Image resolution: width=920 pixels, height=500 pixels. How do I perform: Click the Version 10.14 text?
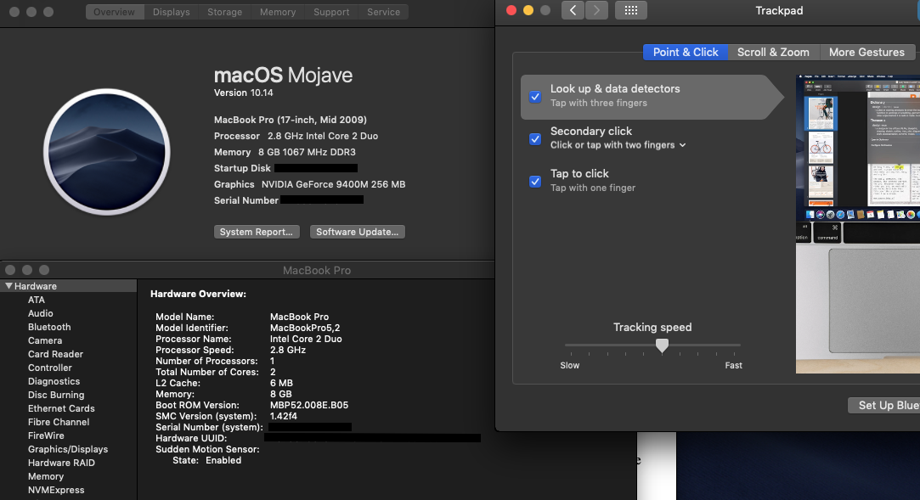coord(244,93)
